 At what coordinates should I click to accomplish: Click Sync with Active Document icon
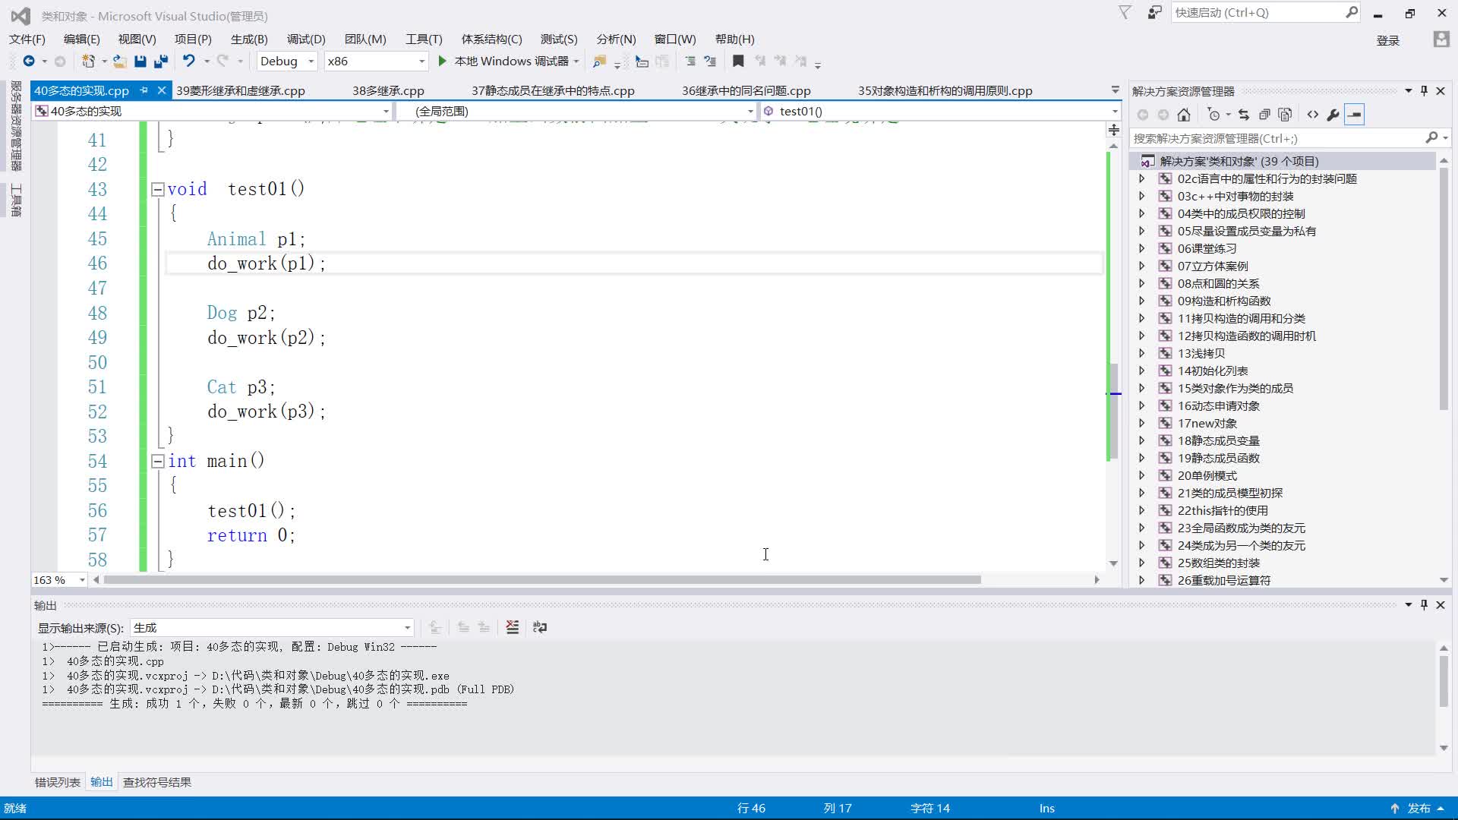pyautogui.click(x=1244, y=115)
